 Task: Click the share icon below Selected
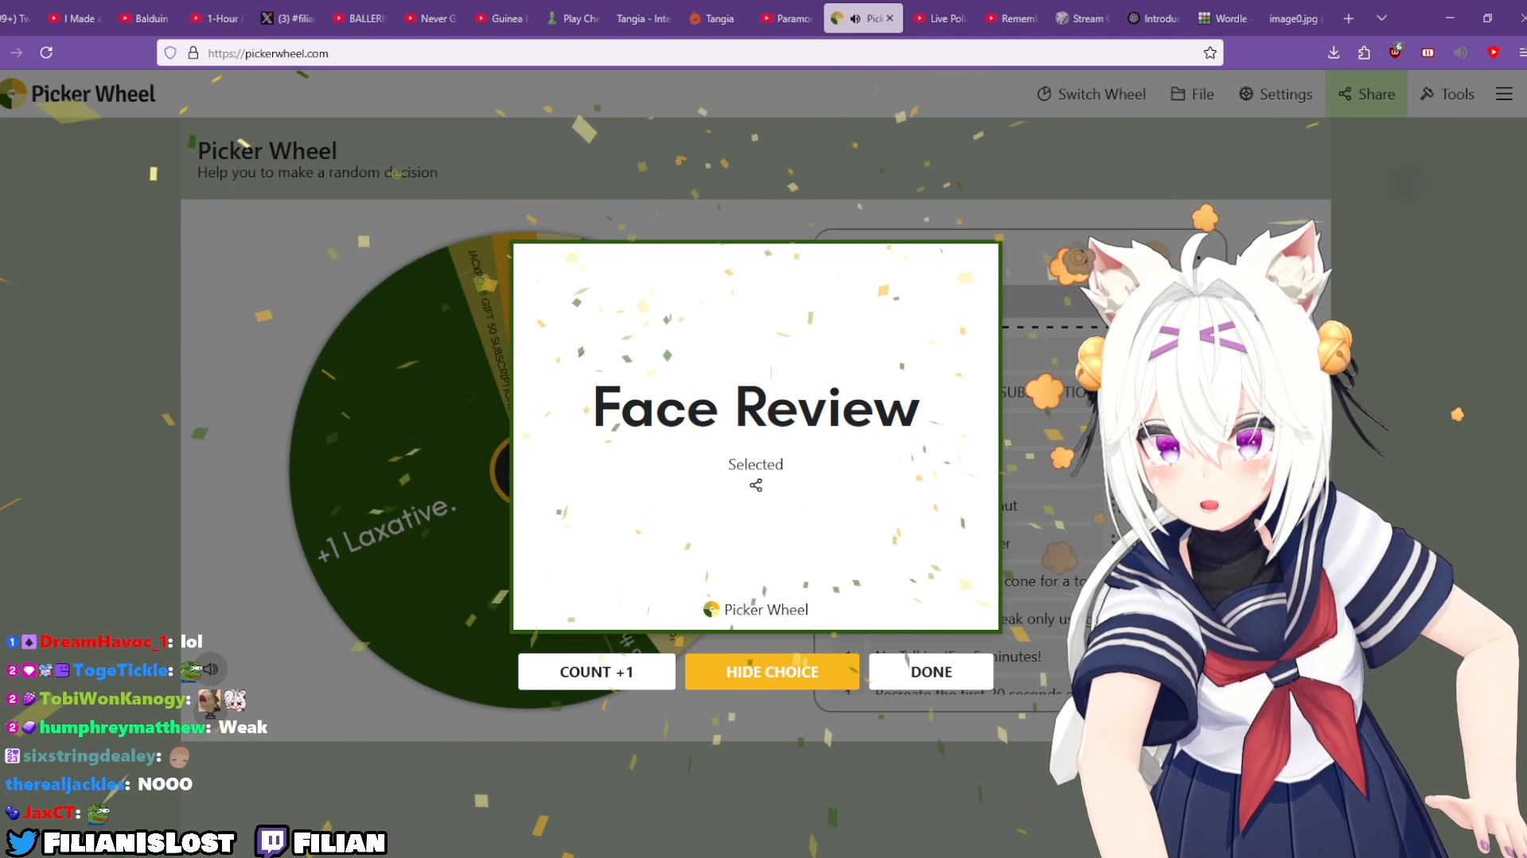pos(756,485)
